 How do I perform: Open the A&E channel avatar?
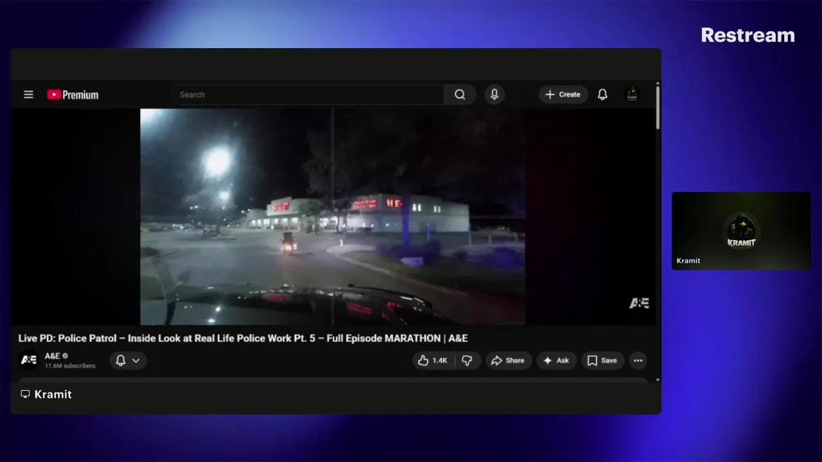click(29, 360)
